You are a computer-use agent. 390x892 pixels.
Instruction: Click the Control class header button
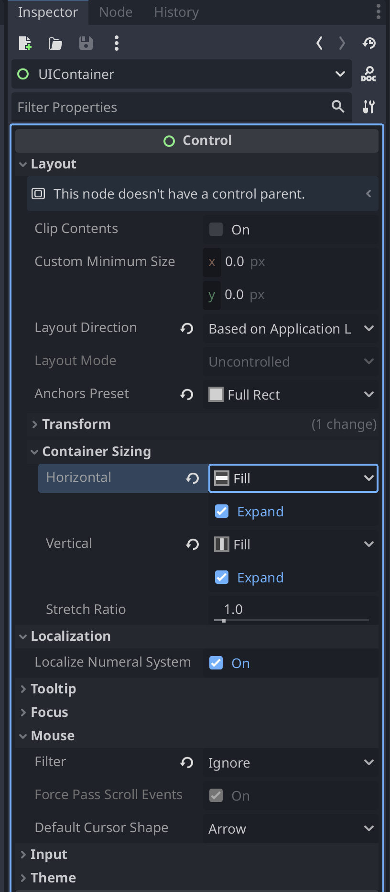[197, 141]
